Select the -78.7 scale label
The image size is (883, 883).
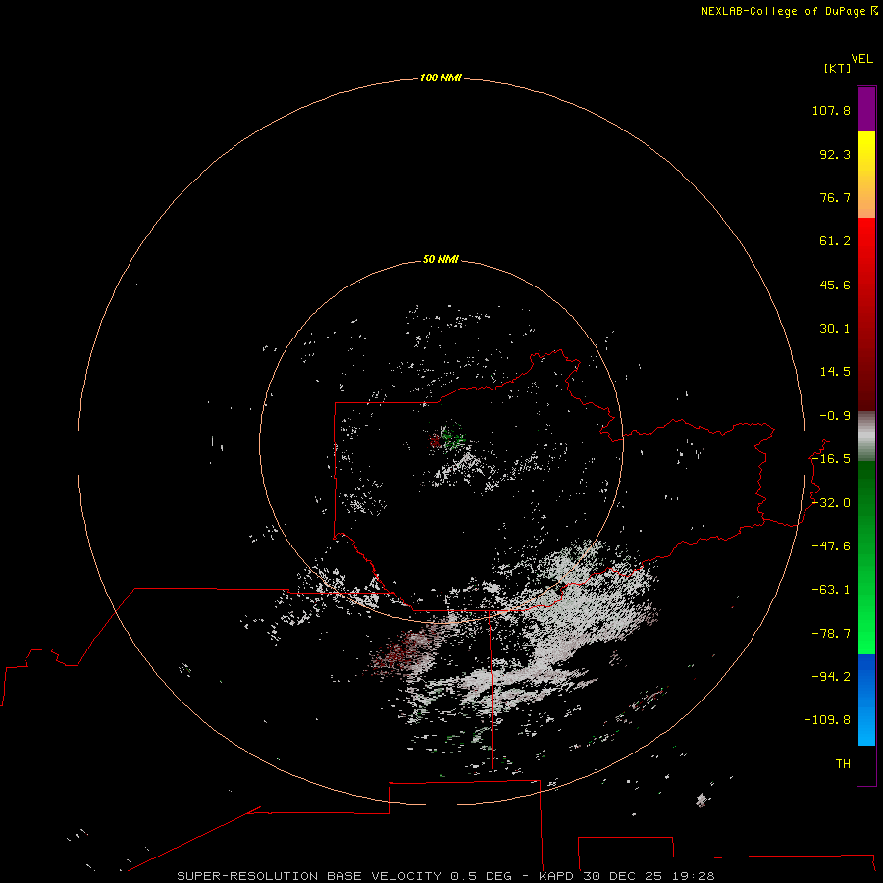click(831, 634)
